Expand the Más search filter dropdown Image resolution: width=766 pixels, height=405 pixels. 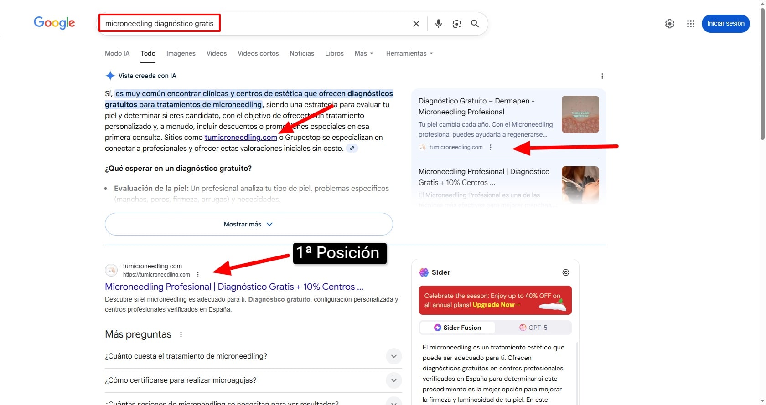(x=364, y=53)
